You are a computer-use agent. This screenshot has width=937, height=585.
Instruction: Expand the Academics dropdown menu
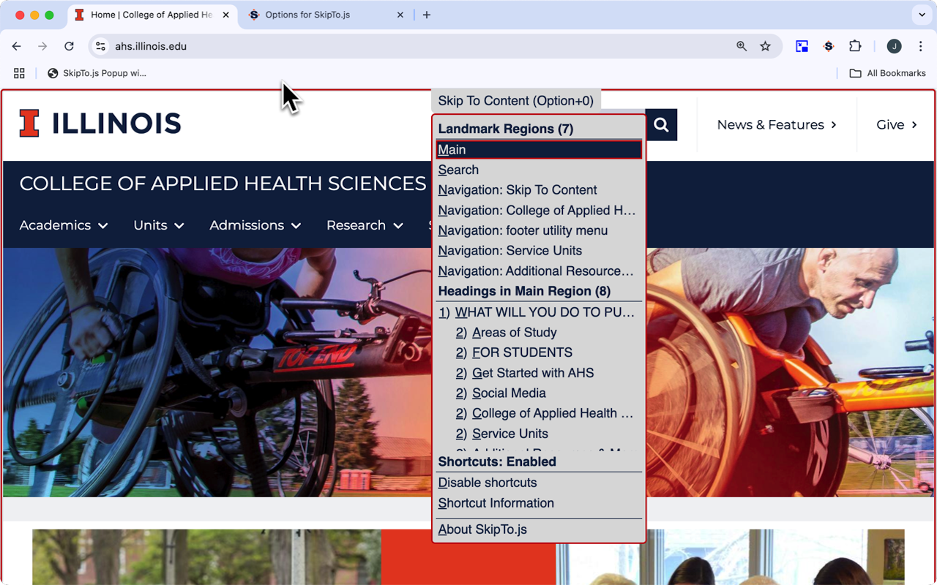(x=63, y=225)
